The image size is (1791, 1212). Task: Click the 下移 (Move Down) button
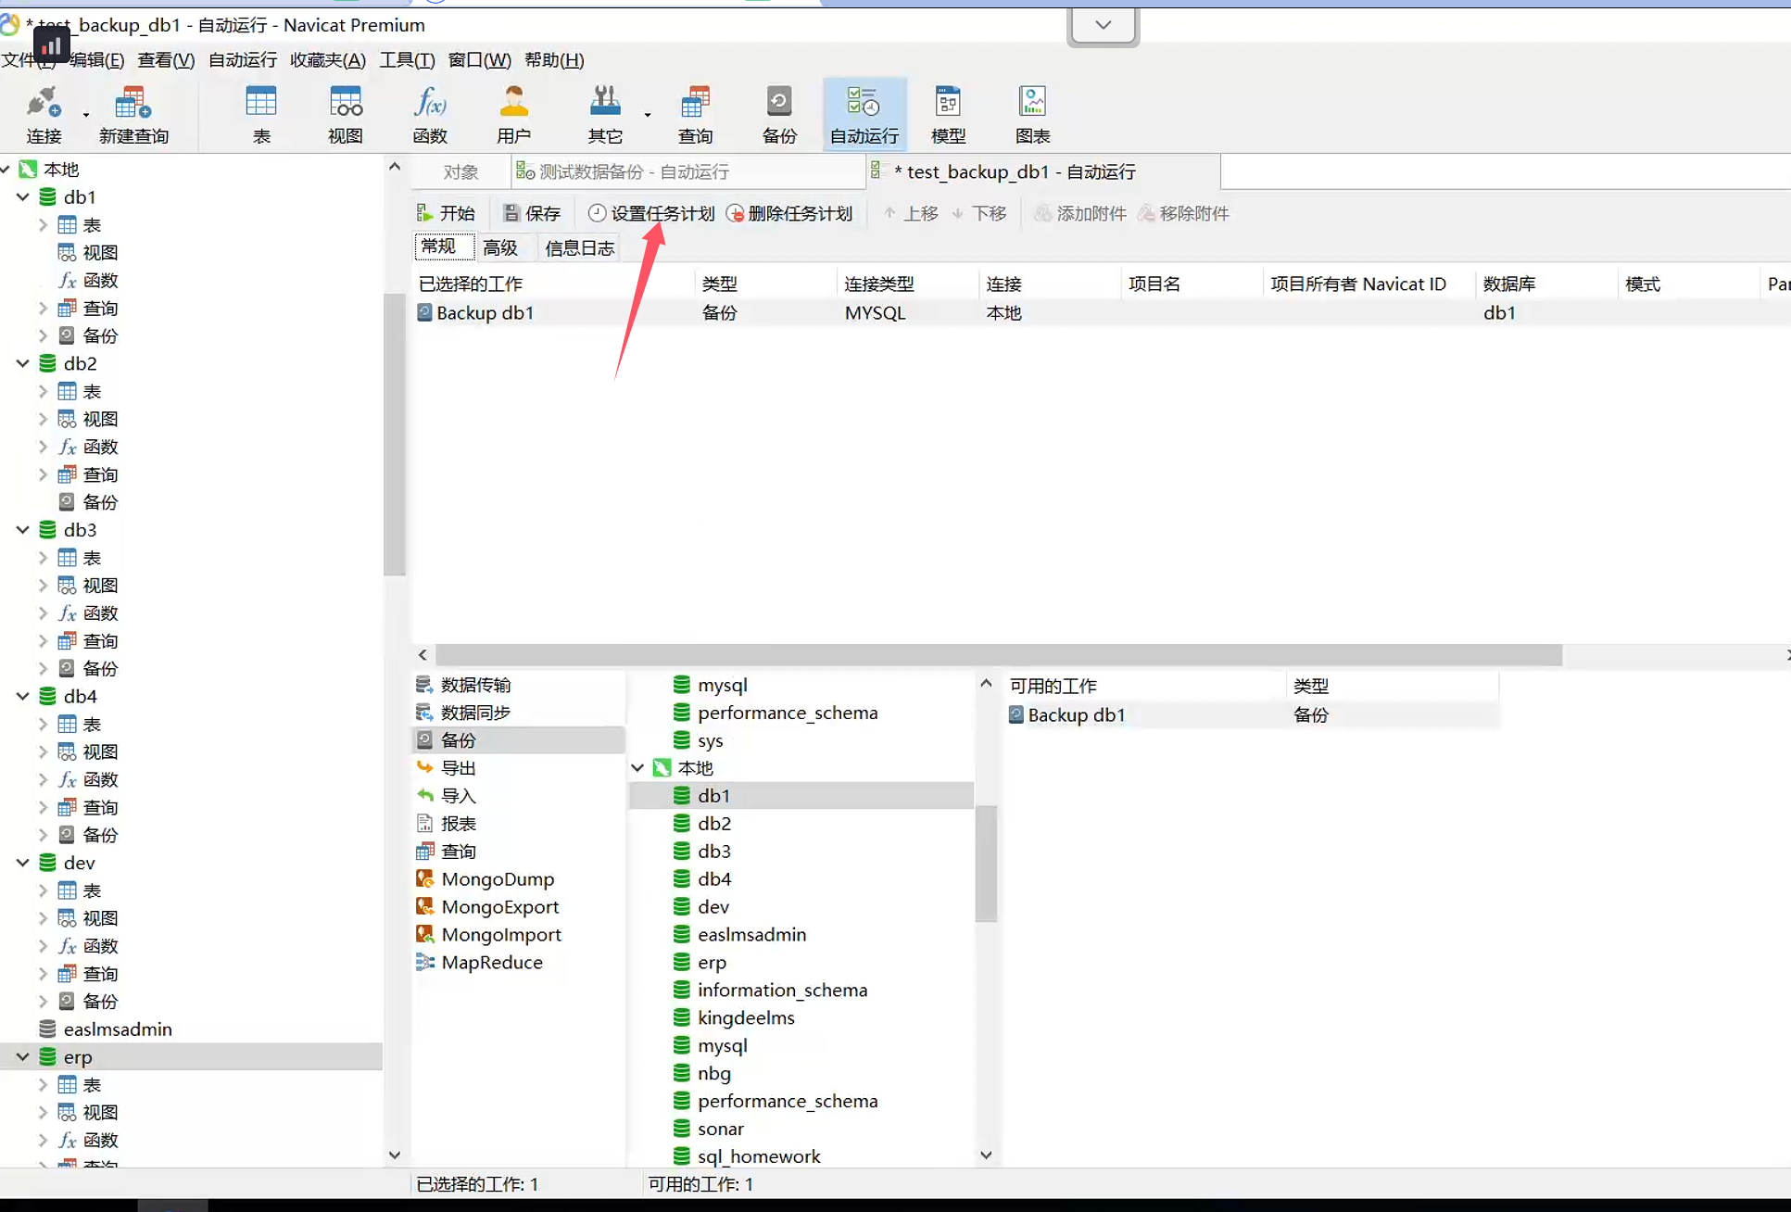tap(979, 213)
